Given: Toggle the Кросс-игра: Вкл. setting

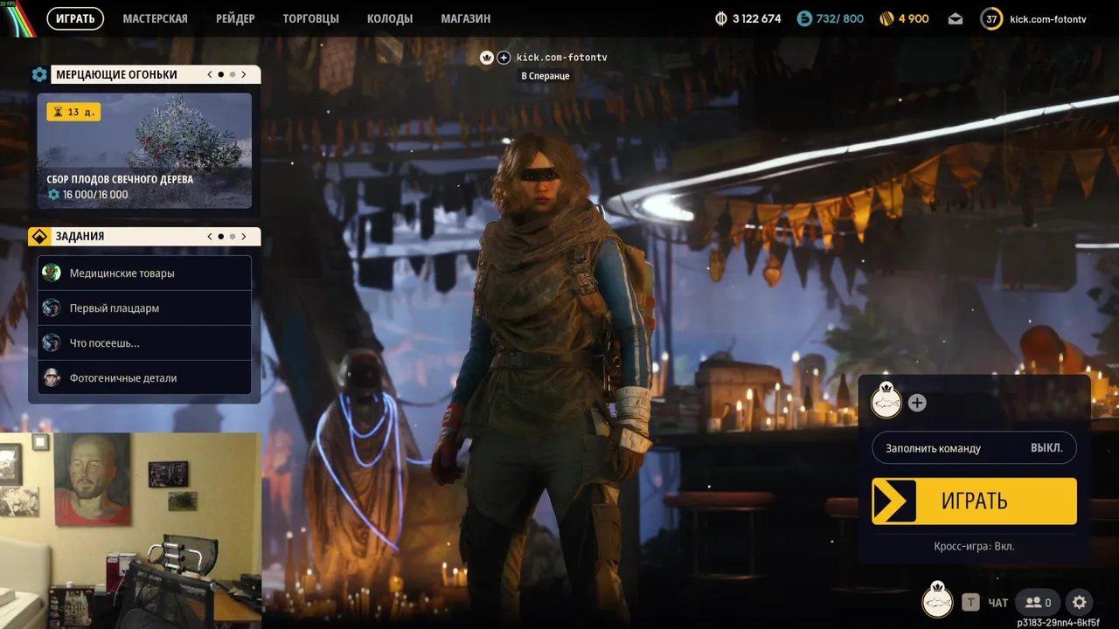Looking at the screenshot, I should (x=974, y=546).
